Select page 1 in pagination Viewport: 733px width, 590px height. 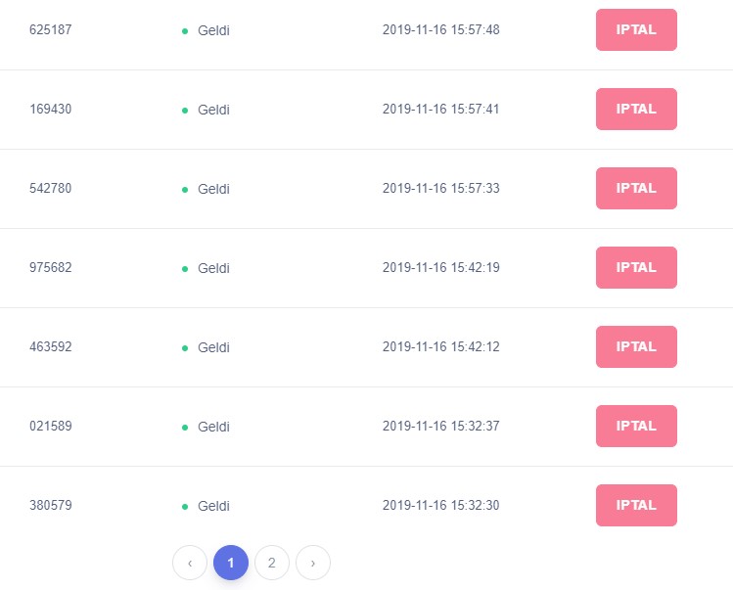pos(231,563)
